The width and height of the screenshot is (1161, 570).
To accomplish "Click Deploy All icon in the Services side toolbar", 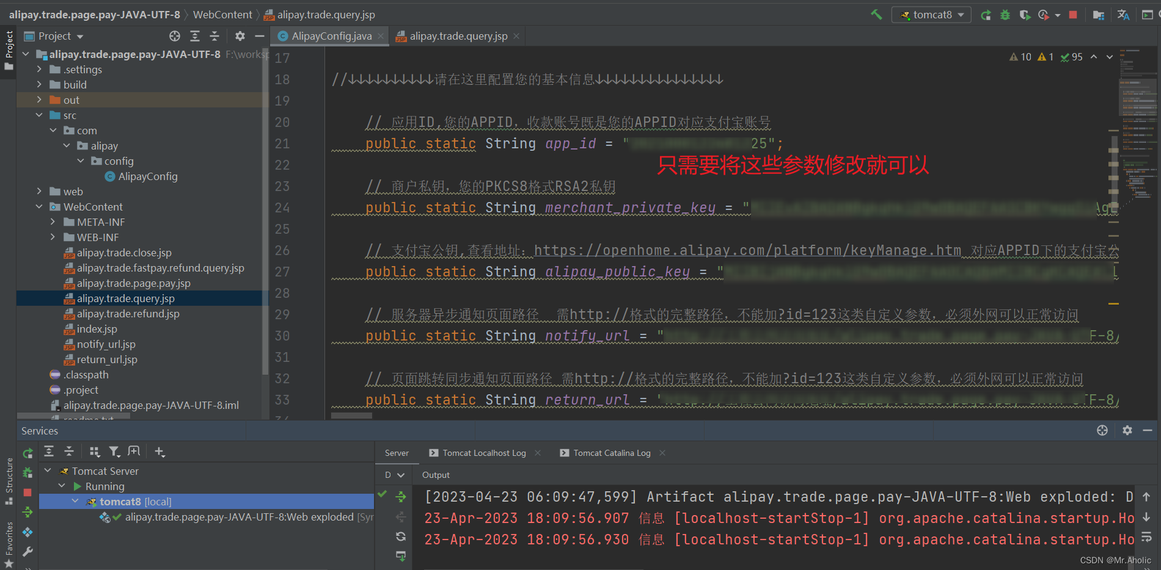I will (27, 512).
